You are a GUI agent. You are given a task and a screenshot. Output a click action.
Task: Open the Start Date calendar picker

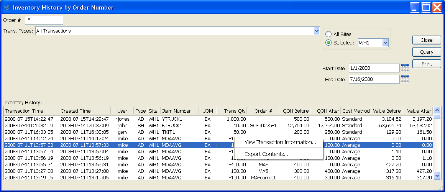tap(405, 68)
